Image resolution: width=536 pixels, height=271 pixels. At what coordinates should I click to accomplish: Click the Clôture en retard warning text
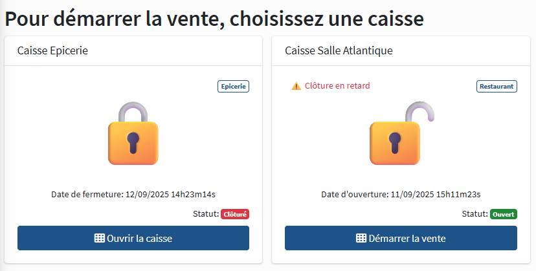coord(337,86)
